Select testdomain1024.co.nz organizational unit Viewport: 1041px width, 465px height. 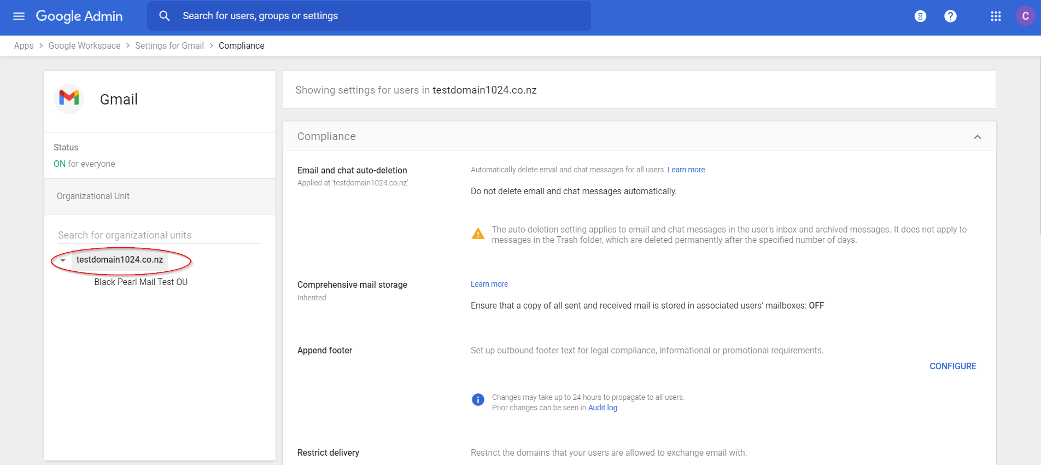tap(120, 260)
